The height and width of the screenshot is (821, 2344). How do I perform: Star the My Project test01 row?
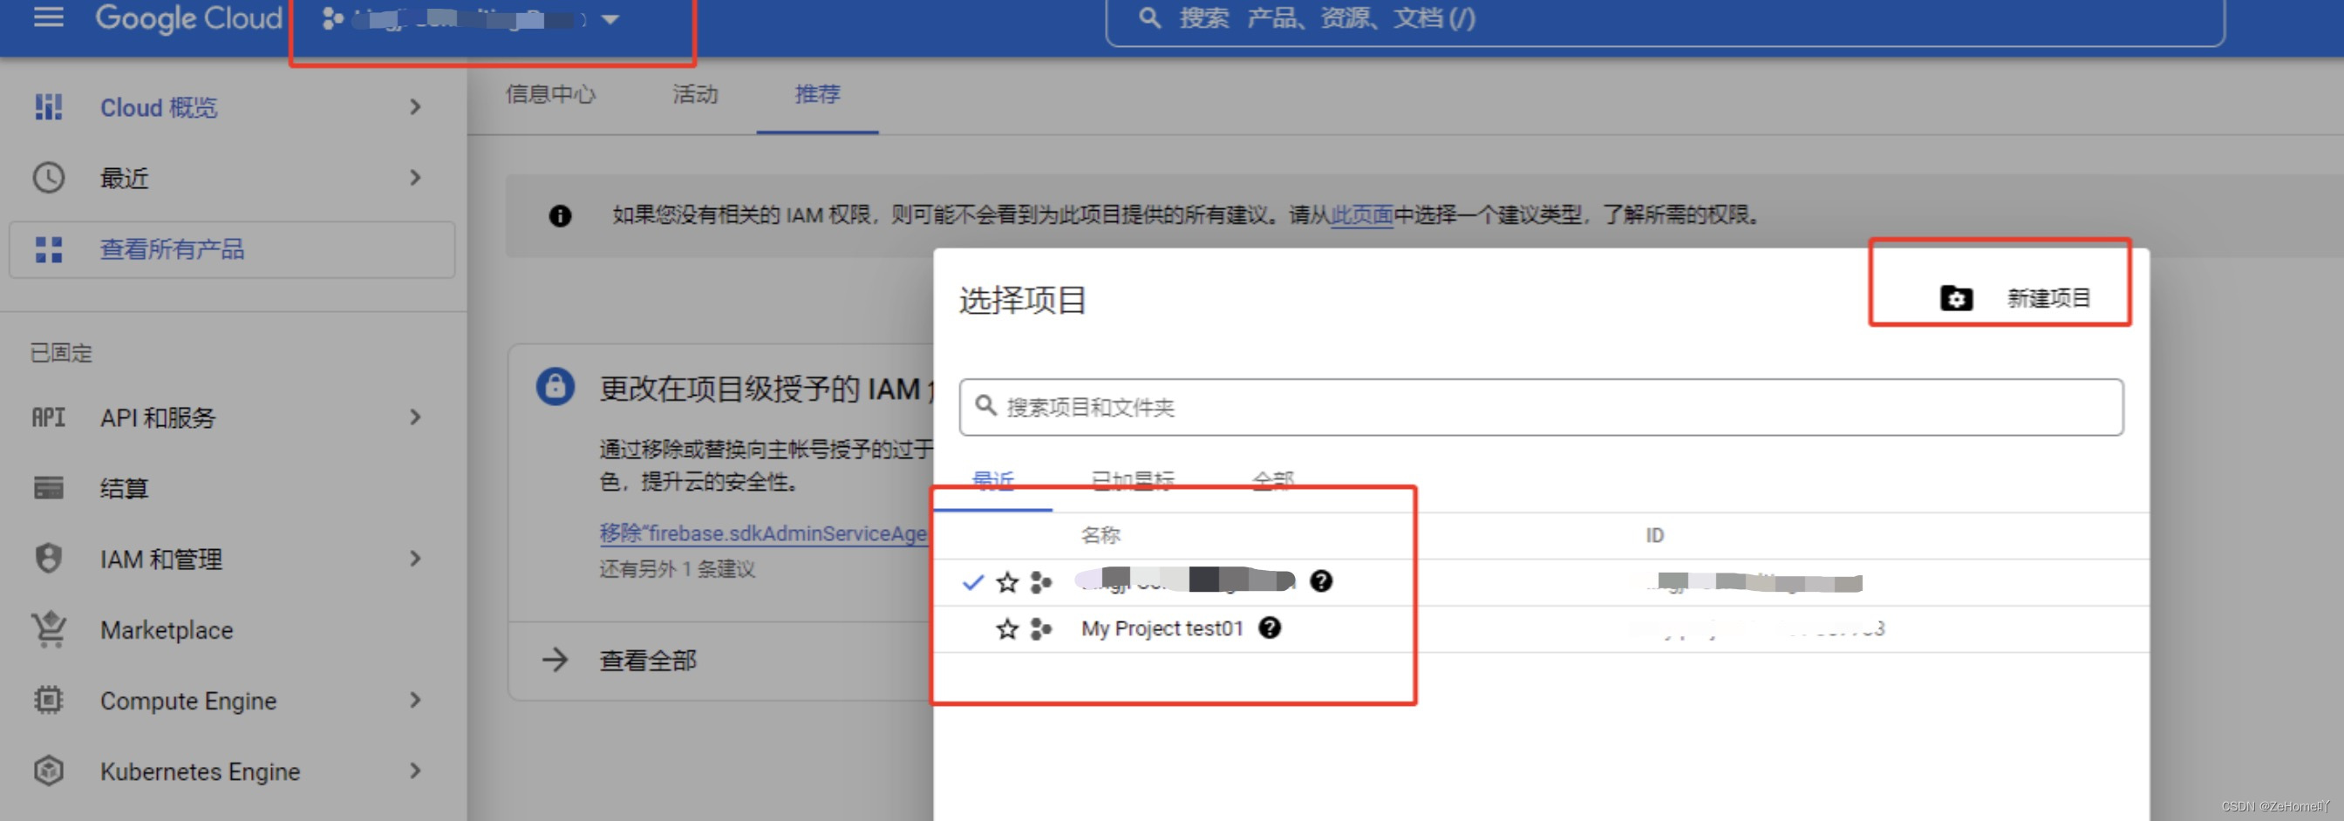[x=1006, y=629]
